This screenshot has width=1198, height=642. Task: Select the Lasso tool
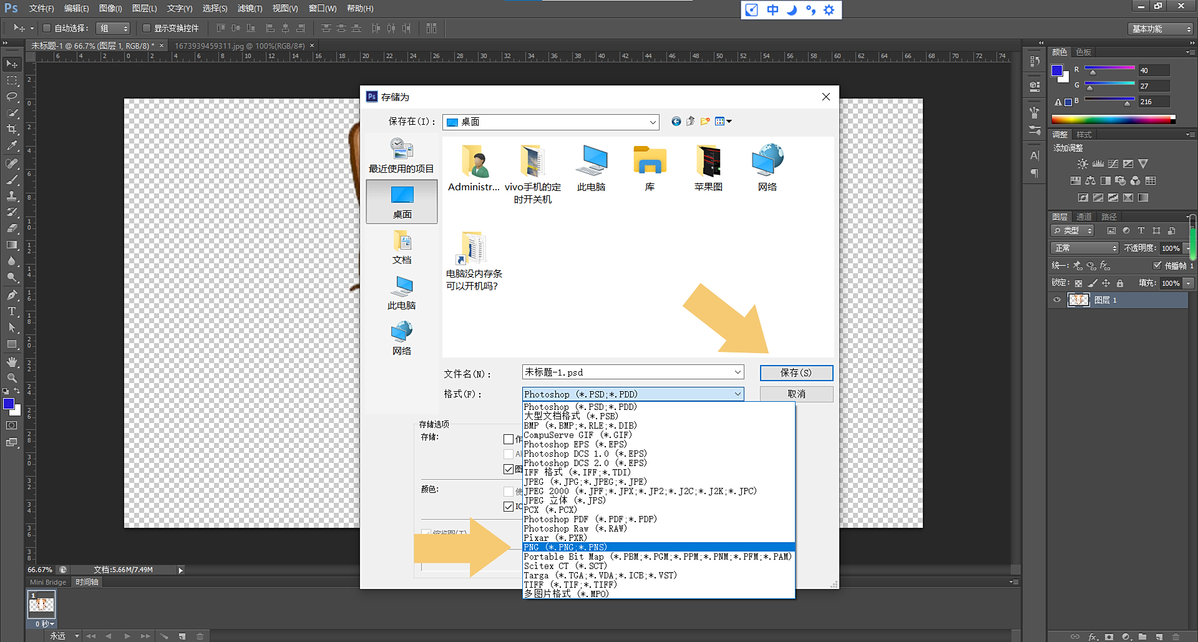[12, 97]
